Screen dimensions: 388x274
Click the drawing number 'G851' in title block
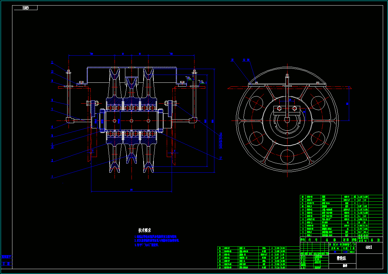[369, 247]
